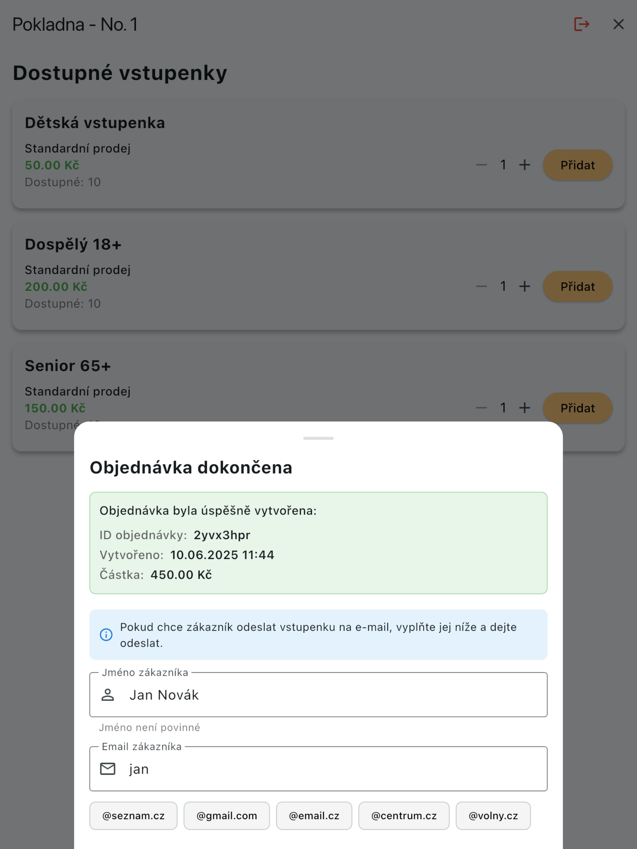Click the Objednávka dokončena heading

pyautogui.click(x=191, y=467)
